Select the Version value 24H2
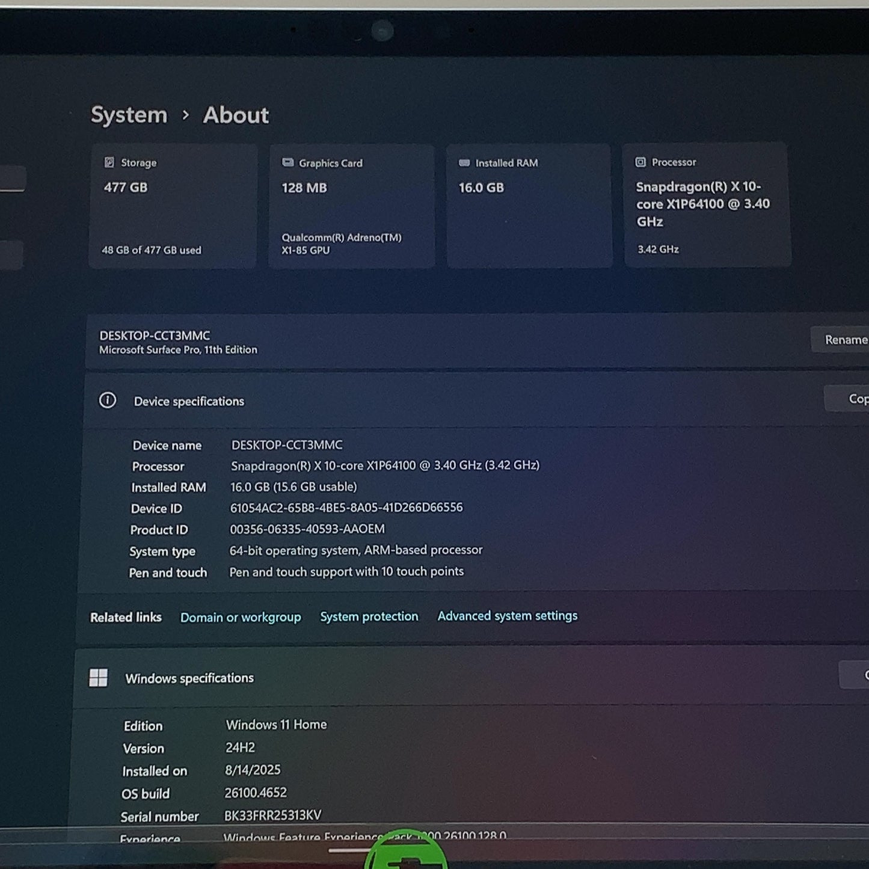The width and height of the screenshot is (869, 869). [x=240, y=748]
